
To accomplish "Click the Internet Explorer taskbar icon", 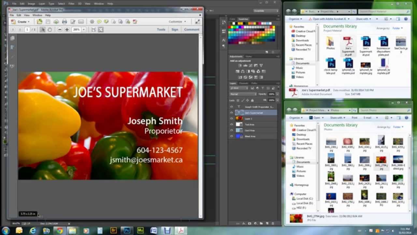I will click(x=33, y=231).
